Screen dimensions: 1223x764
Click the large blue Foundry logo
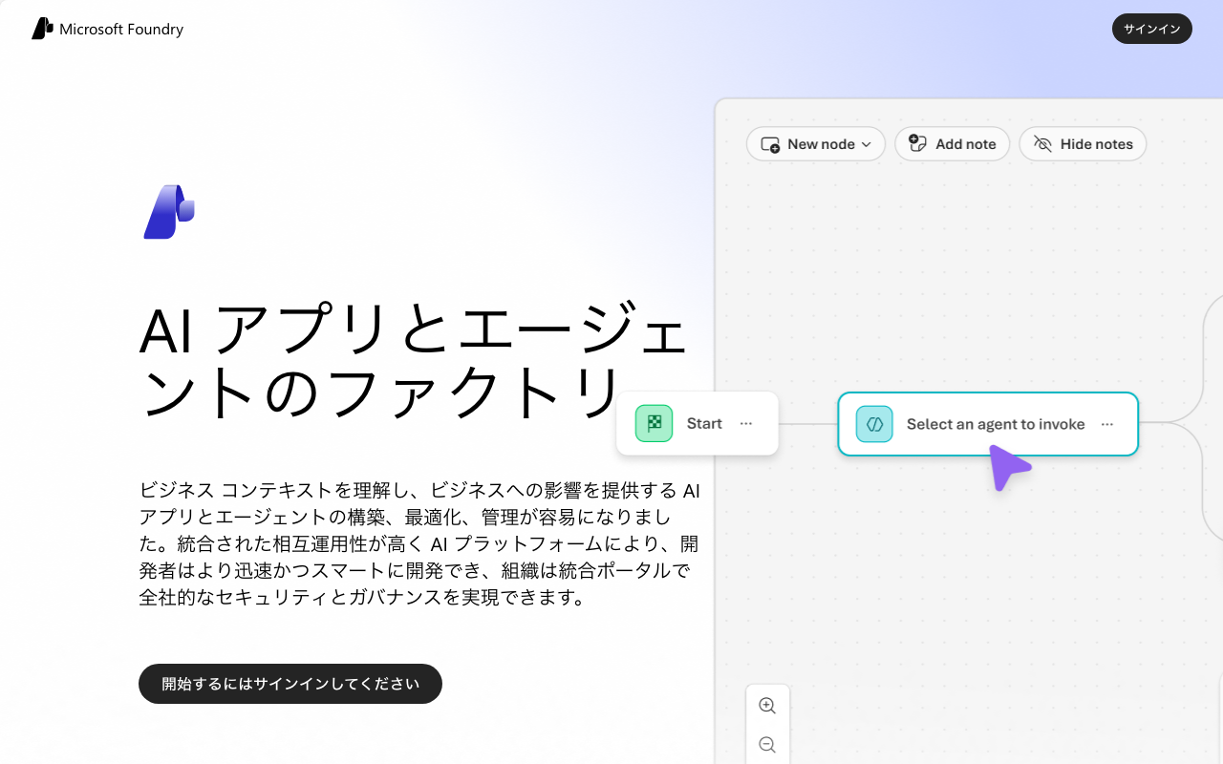169,212
